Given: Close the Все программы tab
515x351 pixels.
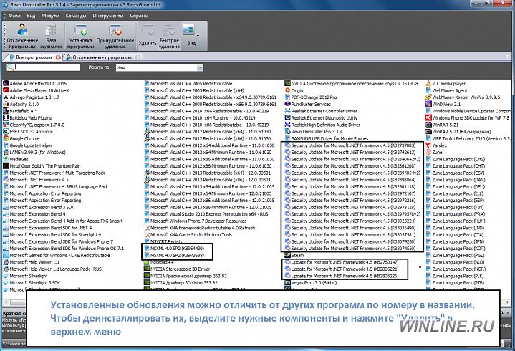Looking at the screenshot, I should pyautogui.click(x=57, y=56).
